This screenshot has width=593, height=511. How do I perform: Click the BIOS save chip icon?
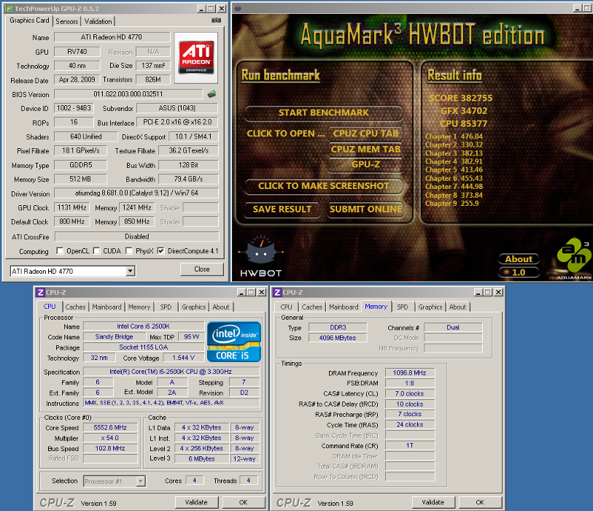(x=212, y=94)
